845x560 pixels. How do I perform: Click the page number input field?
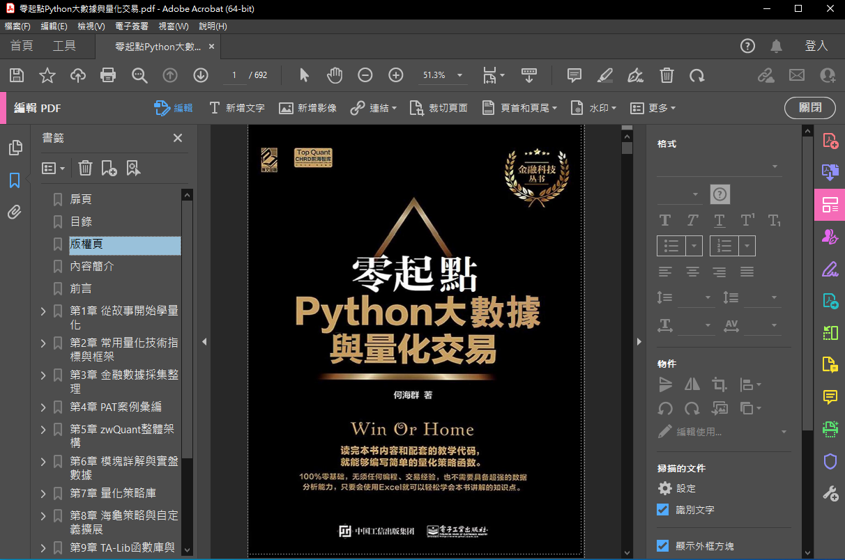pos(235,75)
